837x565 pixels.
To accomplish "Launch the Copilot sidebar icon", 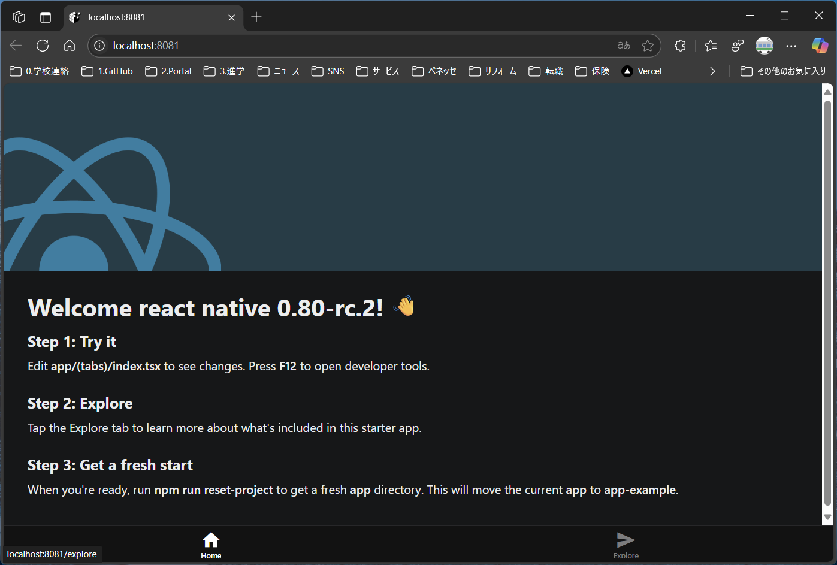I will (x=820, y=46).
